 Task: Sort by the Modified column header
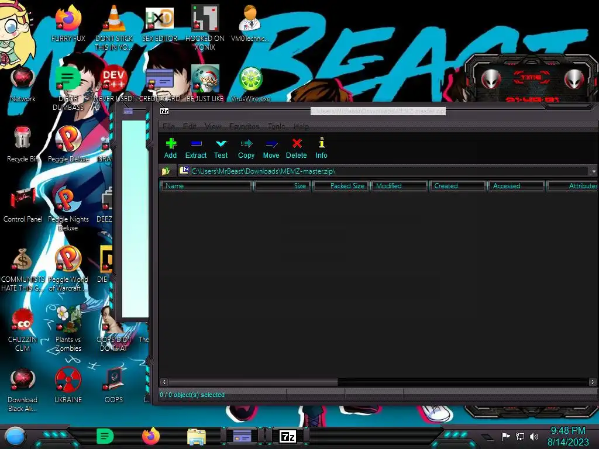(x=399, y=186)
